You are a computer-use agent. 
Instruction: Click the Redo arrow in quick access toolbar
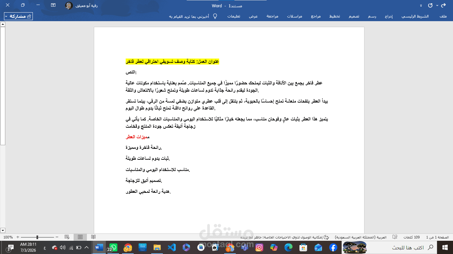(443, 6)
